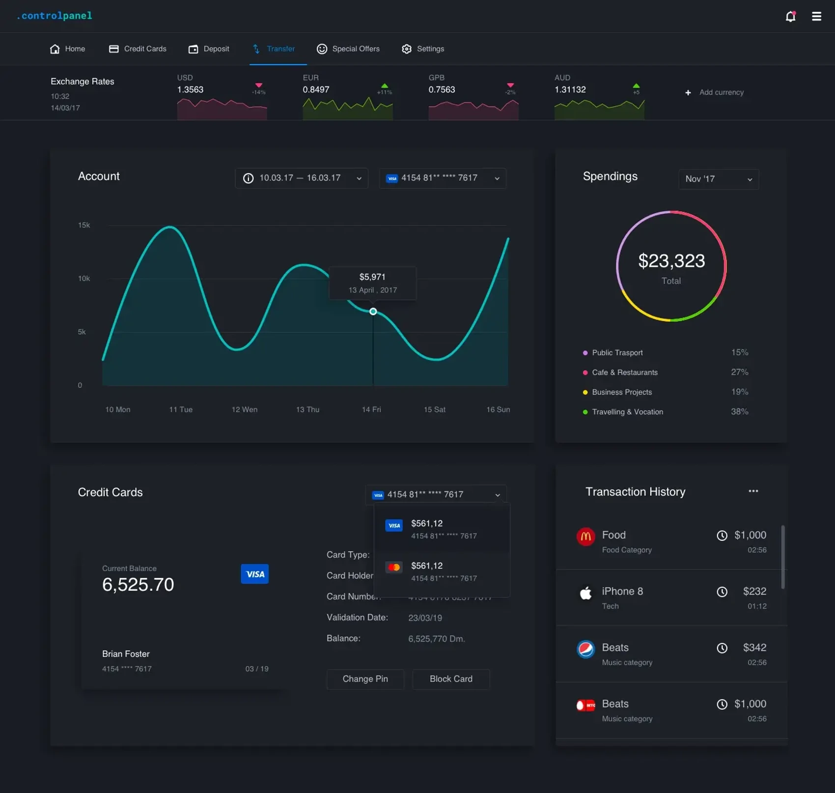Open the Settings gear icon

[x=407, y=49]
